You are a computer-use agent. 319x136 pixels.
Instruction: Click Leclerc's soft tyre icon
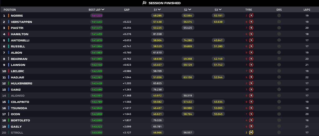pos(251,71)
